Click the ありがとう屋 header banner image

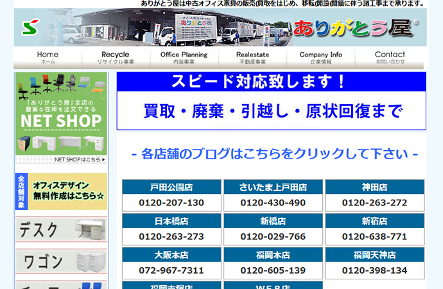coord(220,27)
